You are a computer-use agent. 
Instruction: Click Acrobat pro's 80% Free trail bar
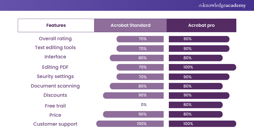[195, 105]
